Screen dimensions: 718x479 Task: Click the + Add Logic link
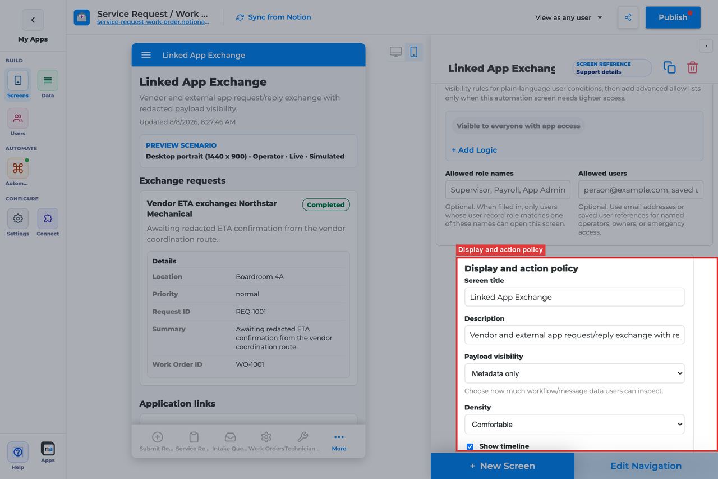pos(475,150)
